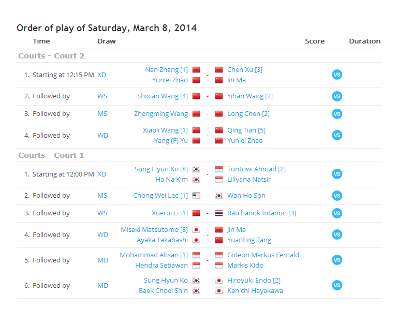Click Gideon Markus Fernaldi's name
This screenshot has width=411, height=323.
[x=264, y=255]
